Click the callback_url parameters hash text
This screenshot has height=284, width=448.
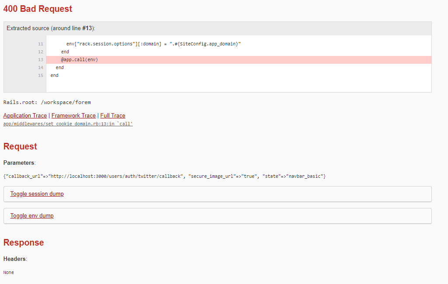[x=165, y=176]
